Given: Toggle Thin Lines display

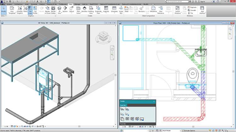Looking at the screenshot, I should point(30,10).
